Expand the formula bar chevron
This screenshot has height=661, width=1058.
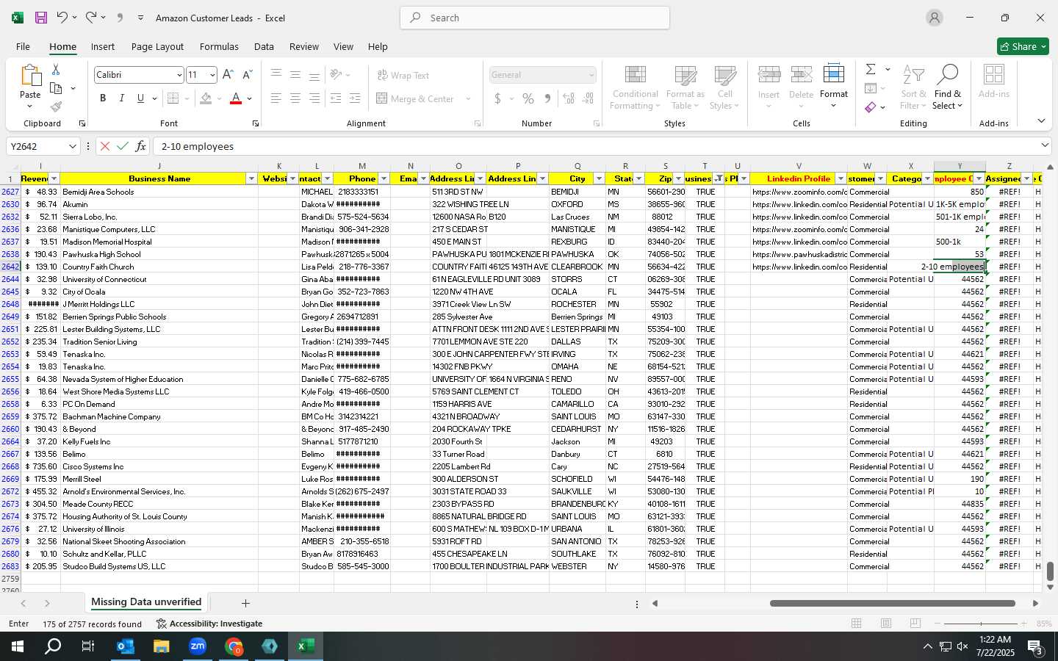(1045, 146)
